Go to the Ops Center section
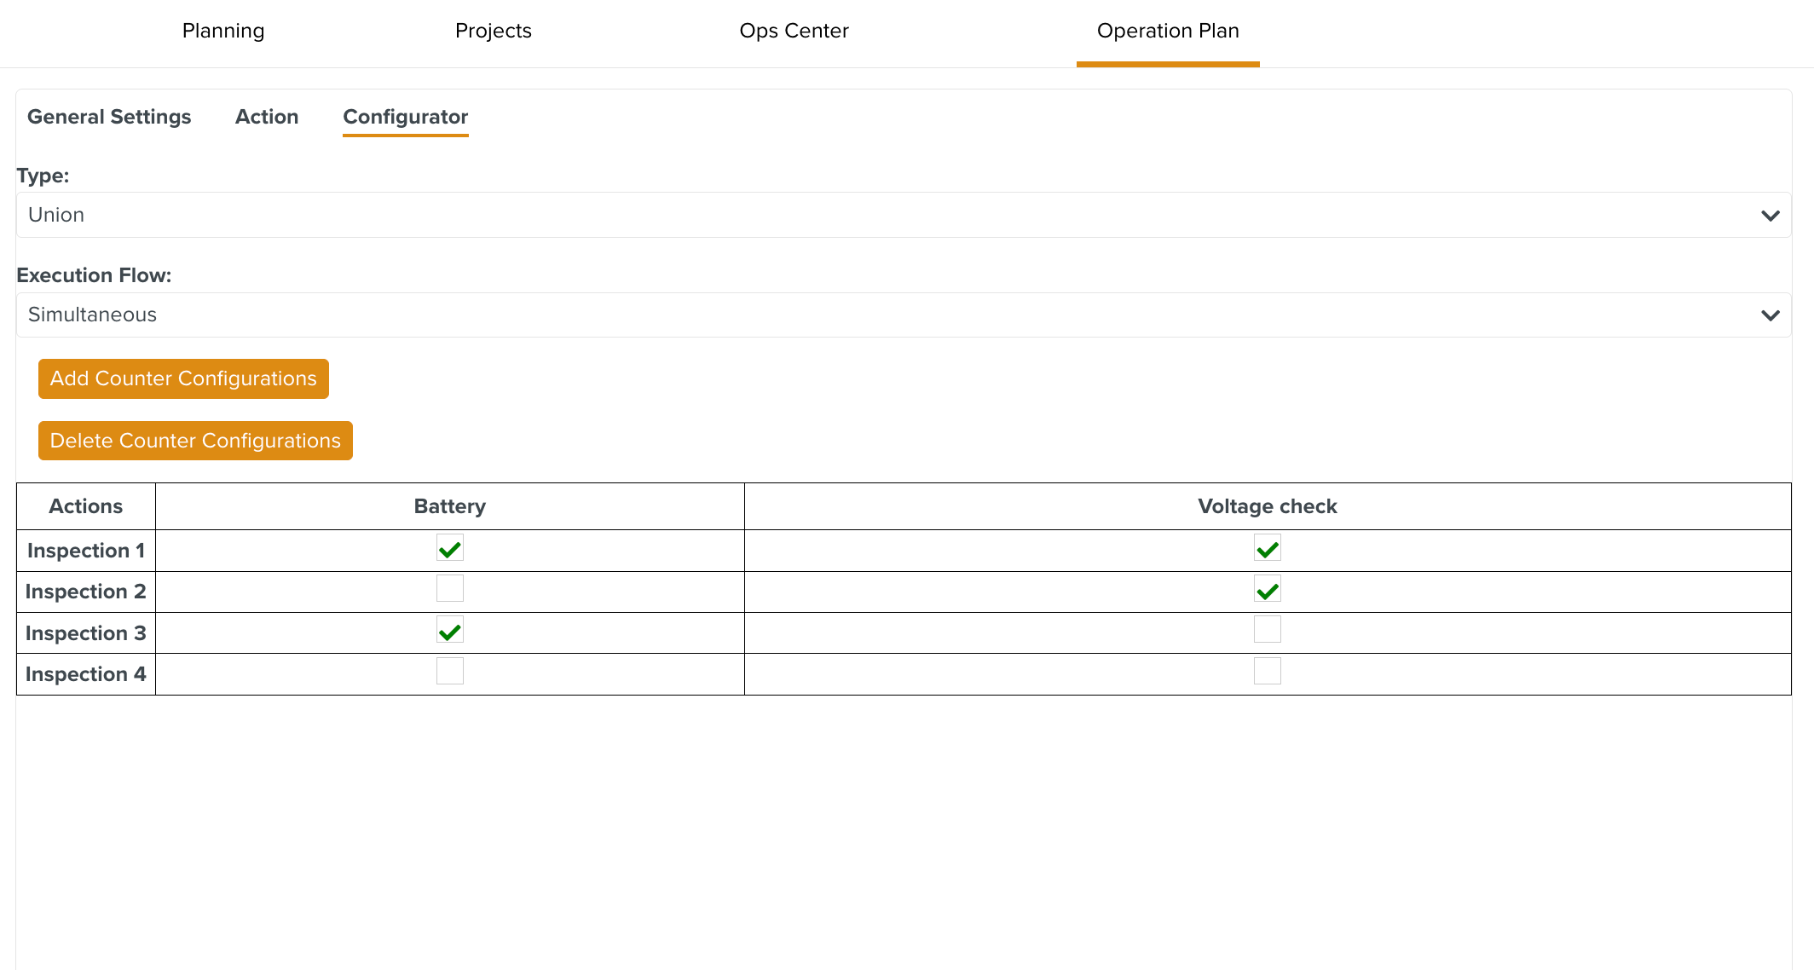Viewport: 1814px width, 970px height. coord(794,31)
